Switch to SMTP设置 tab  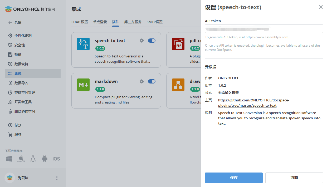point(155,22)
